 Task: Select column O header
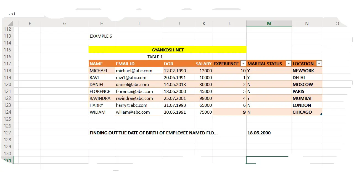(337, 24)
